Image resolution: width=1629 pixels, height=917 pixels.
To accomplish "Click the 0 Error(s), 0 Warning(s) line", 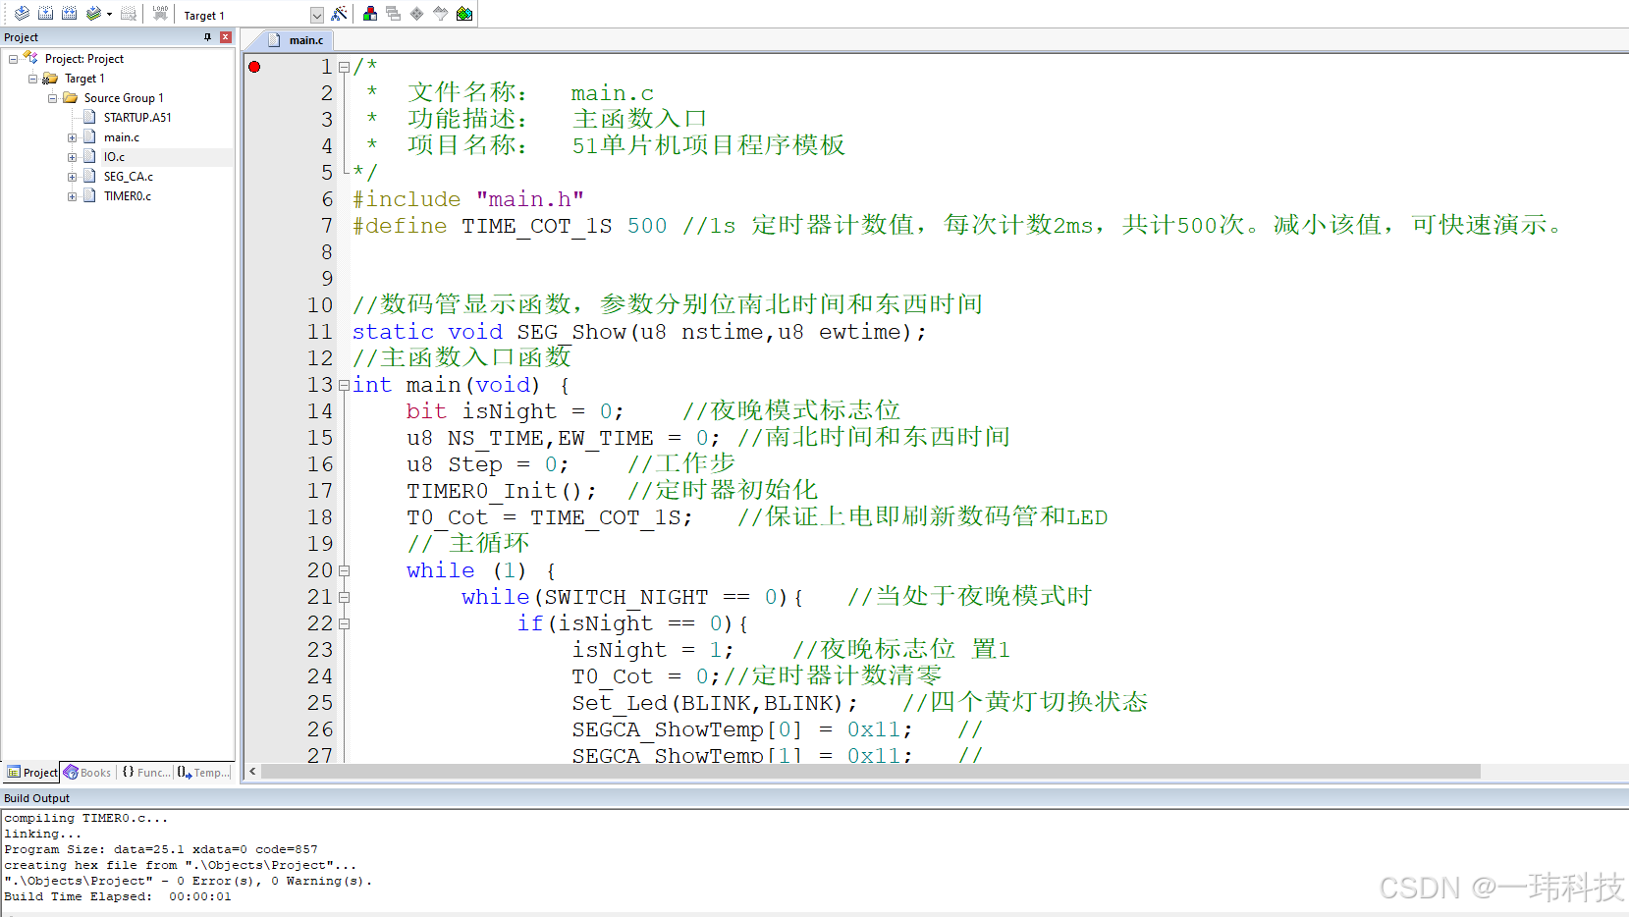I will pos(189,881).
